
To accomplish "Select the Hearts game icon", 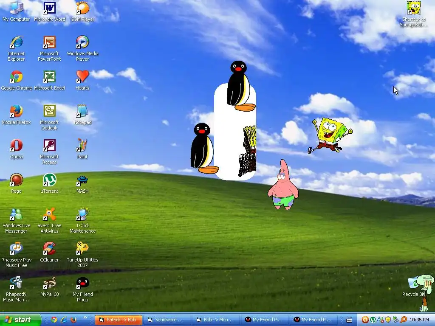I will 82,80.
